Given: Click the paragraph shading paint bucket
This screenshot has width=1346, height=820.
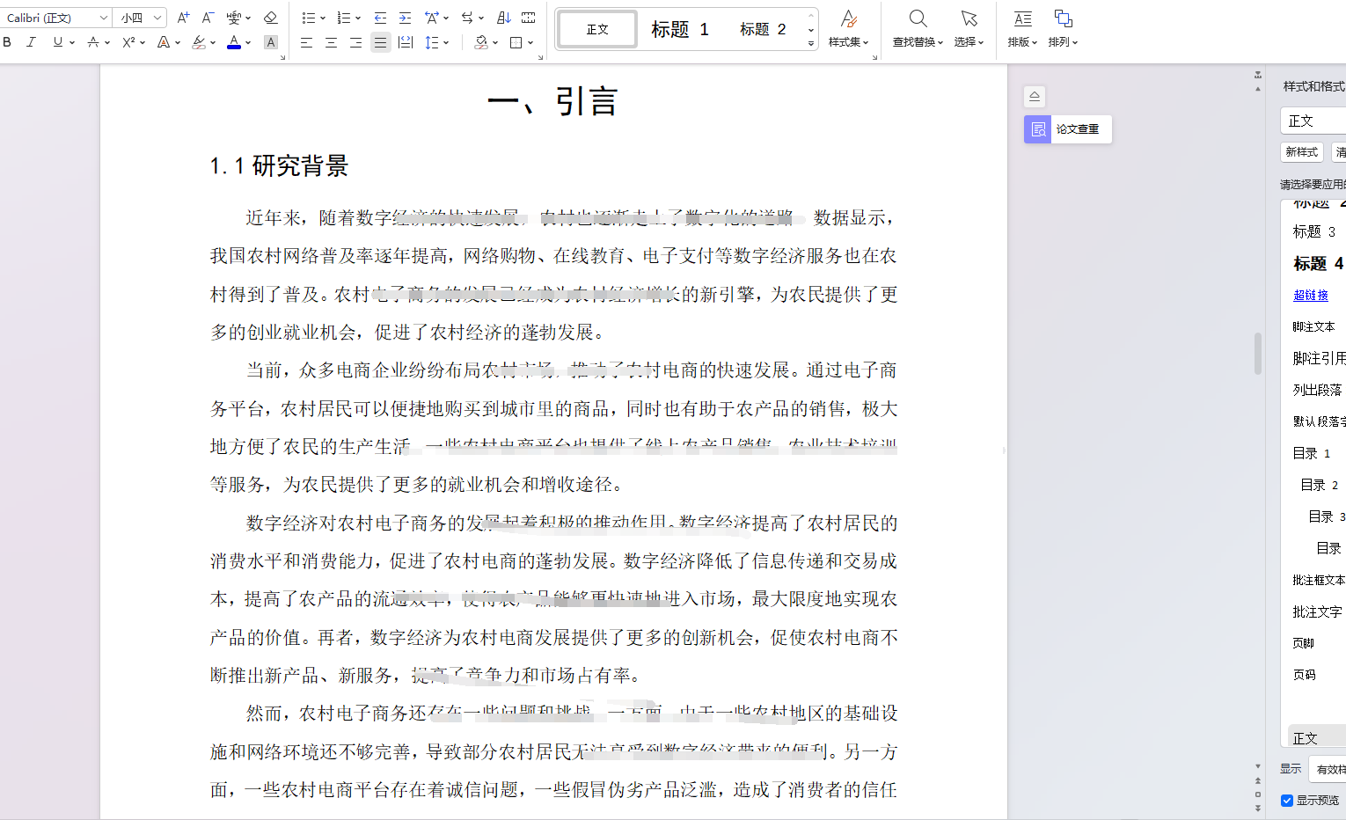Looking at the screenshot, I should click(481, 42).
